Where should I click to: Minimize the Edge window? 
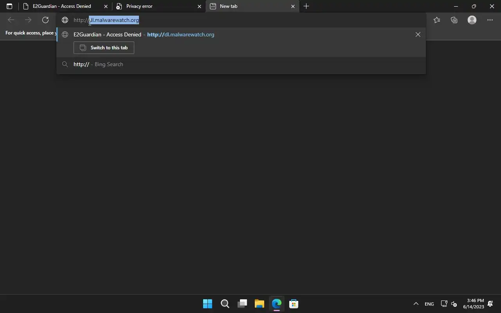tap(456, 6)
